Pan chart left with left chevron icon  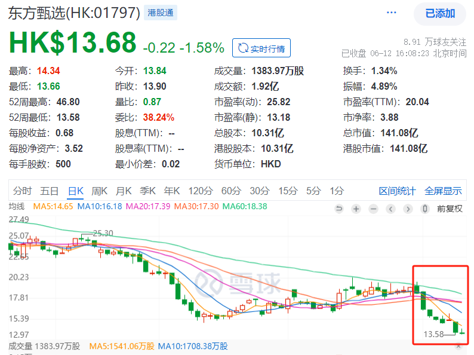click(390, 209)
